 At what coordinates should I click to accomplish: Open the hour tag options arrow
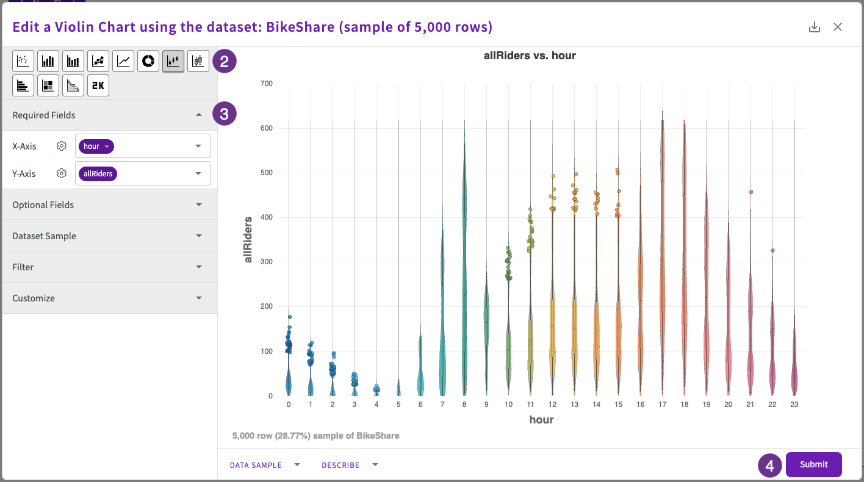click(107, 146)
